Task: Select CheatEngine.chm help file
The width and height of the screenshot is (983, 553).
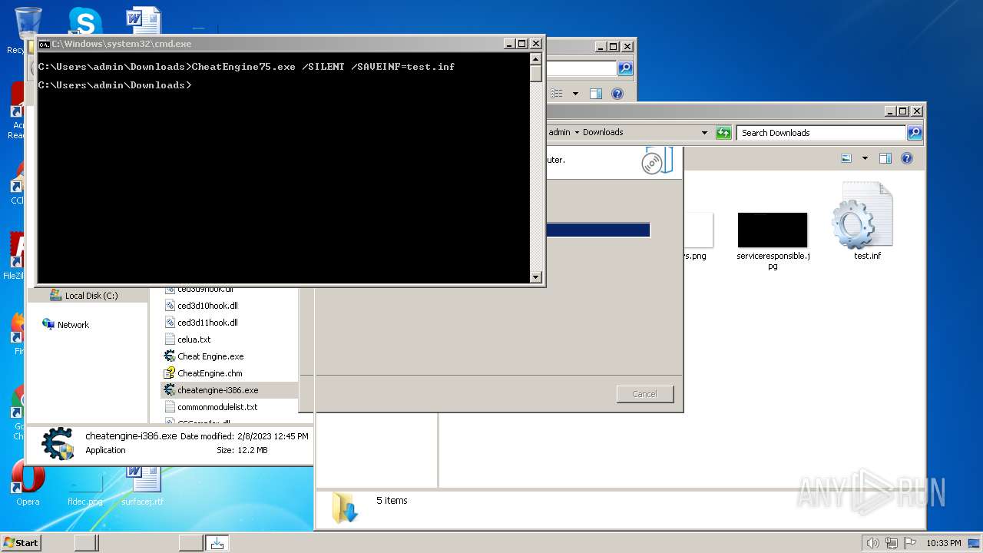Action: click(204, 373)
